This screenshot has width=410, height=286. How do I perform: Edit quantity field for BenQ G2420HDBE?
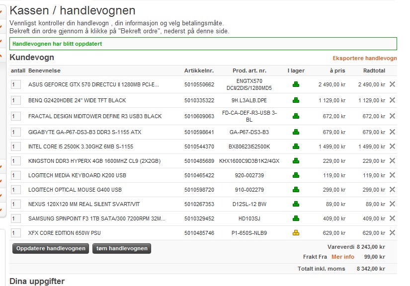tap(16, 100)
